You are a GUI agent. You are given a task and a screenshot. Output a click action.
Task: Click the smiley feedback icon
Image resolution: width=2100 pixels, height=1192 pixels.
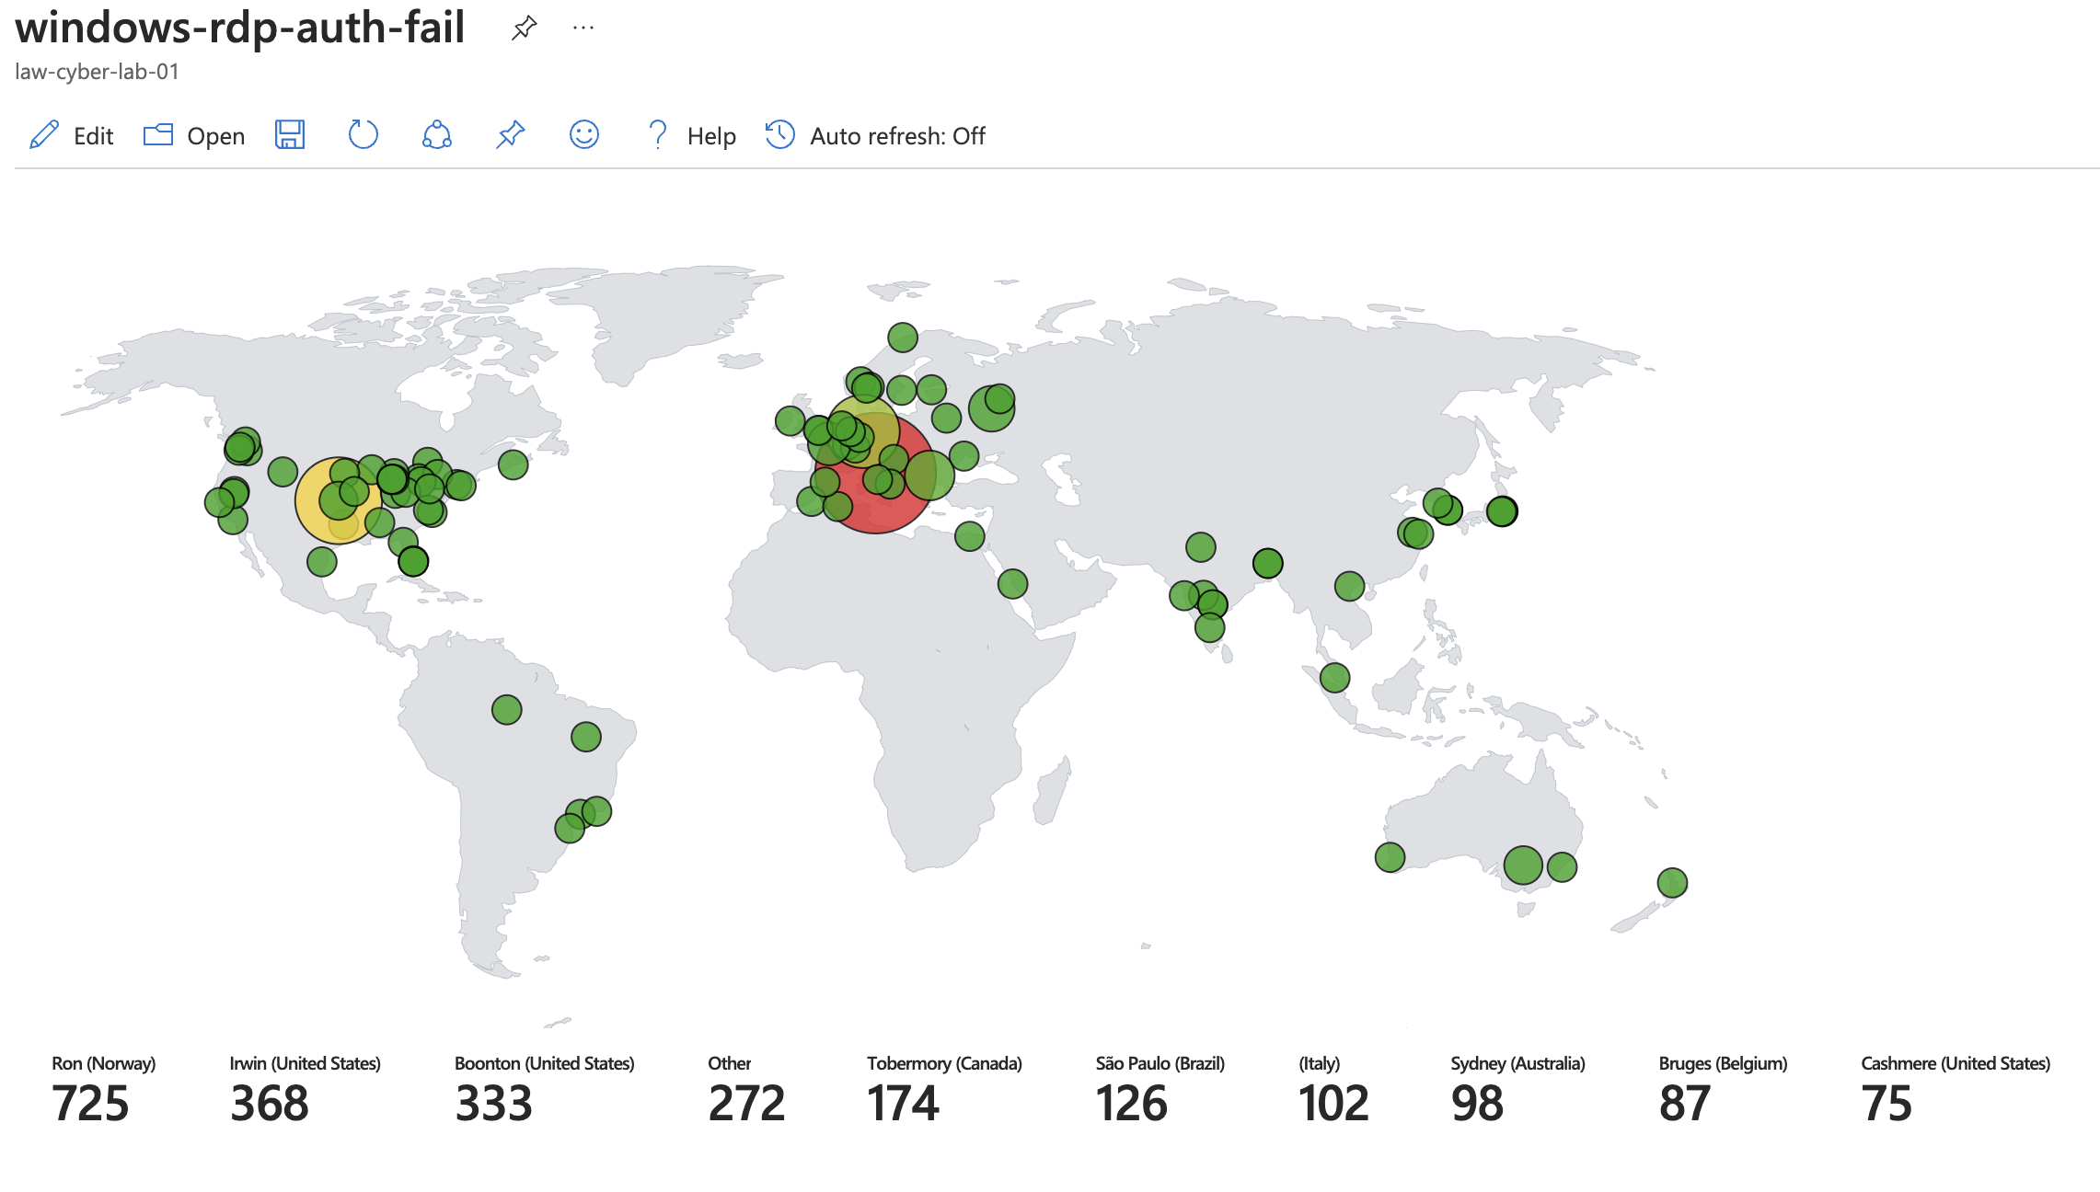click(583, 135)
